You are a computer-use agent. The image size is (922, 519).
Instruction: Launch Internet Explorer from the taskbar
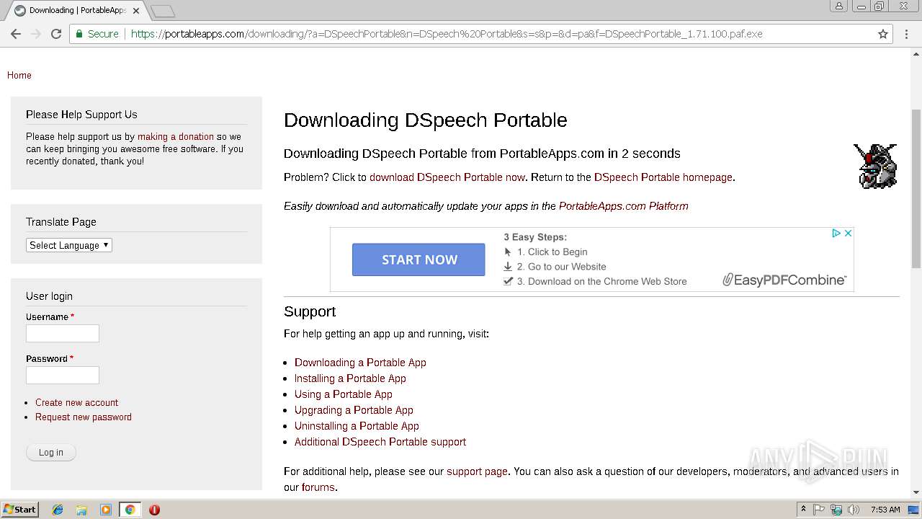pos(58,510)
